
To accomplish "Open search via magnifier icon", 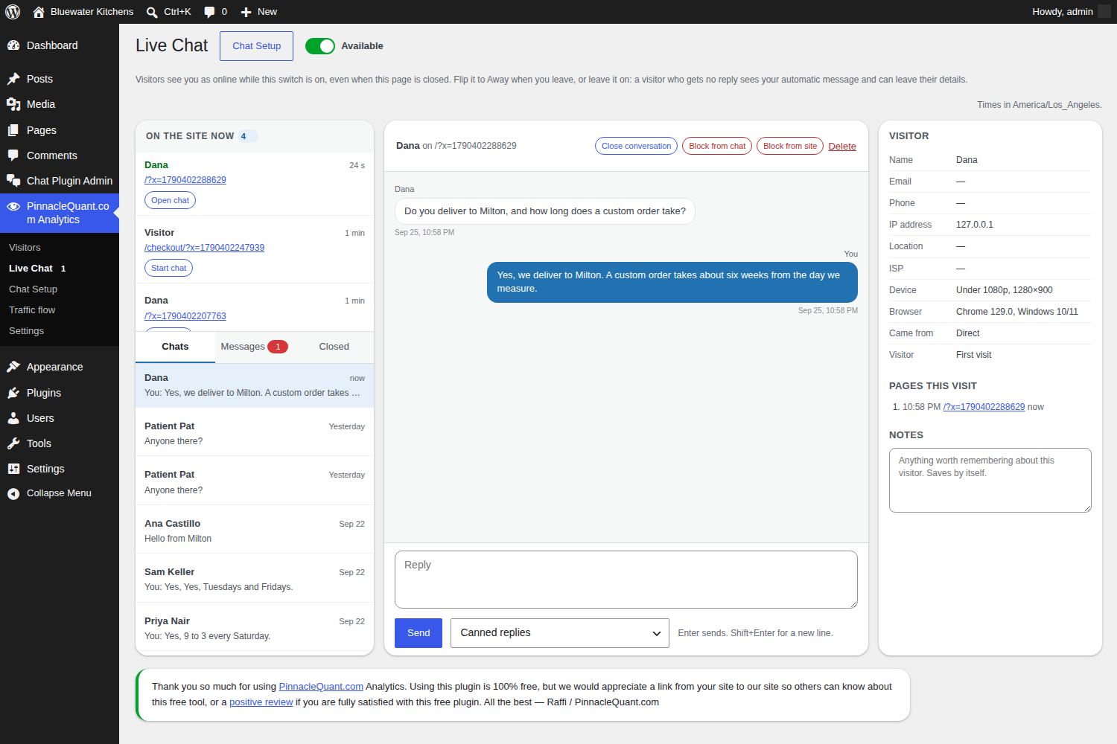I will (152, 12).
